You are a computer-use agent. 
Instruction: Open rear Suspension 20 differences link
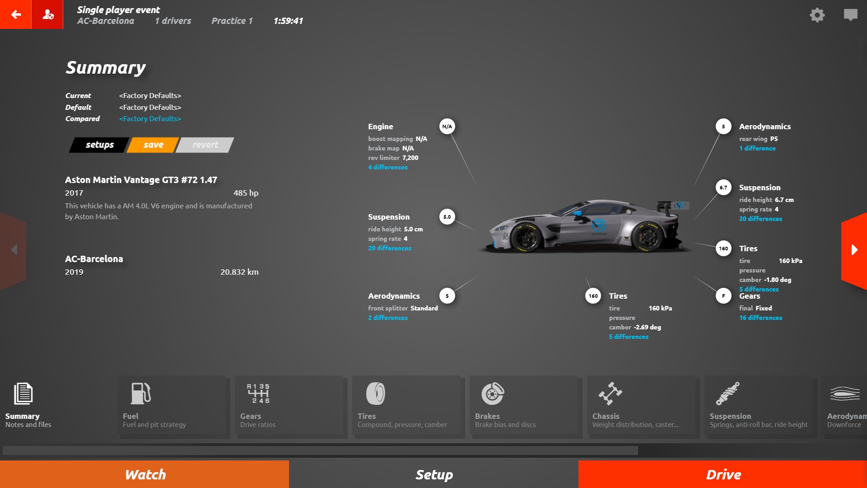(x=760, y=219)
